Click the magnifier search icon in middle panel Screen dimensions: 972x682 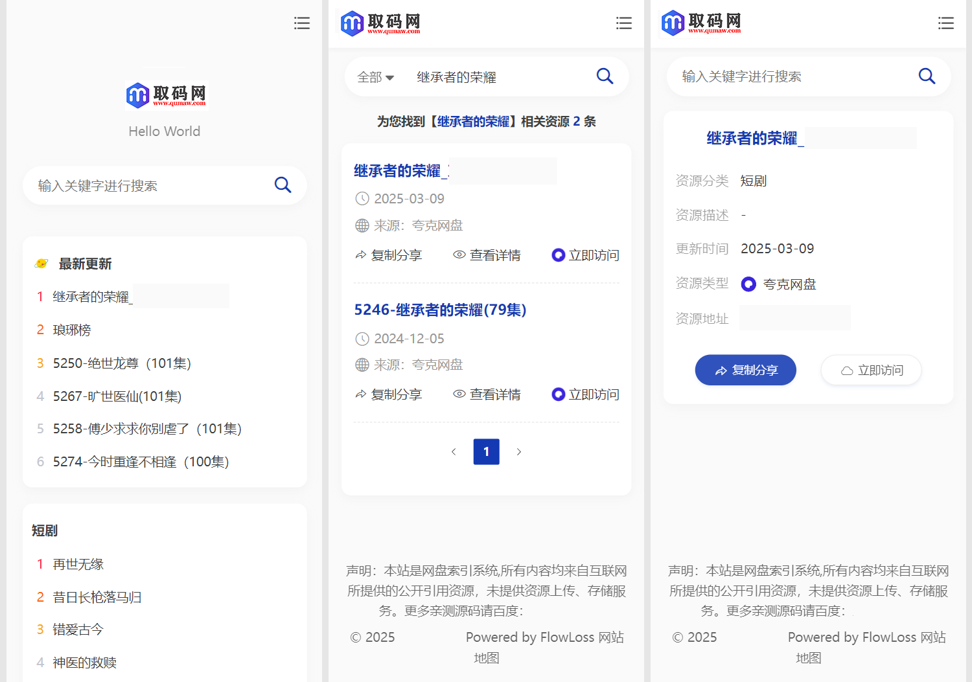pyautogui.click(x=605, y=76)
